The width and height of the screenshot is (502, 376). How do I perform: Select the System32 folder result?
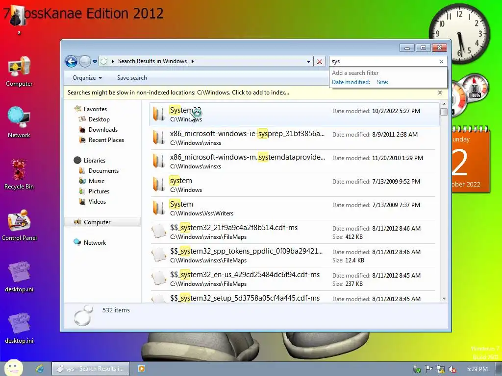coord(294,114)
